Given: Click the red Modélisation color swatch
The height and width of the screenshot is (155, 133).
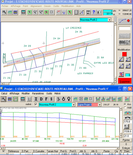Looking at the screenshot, I should pyautogui.click(x=124, y=54).
